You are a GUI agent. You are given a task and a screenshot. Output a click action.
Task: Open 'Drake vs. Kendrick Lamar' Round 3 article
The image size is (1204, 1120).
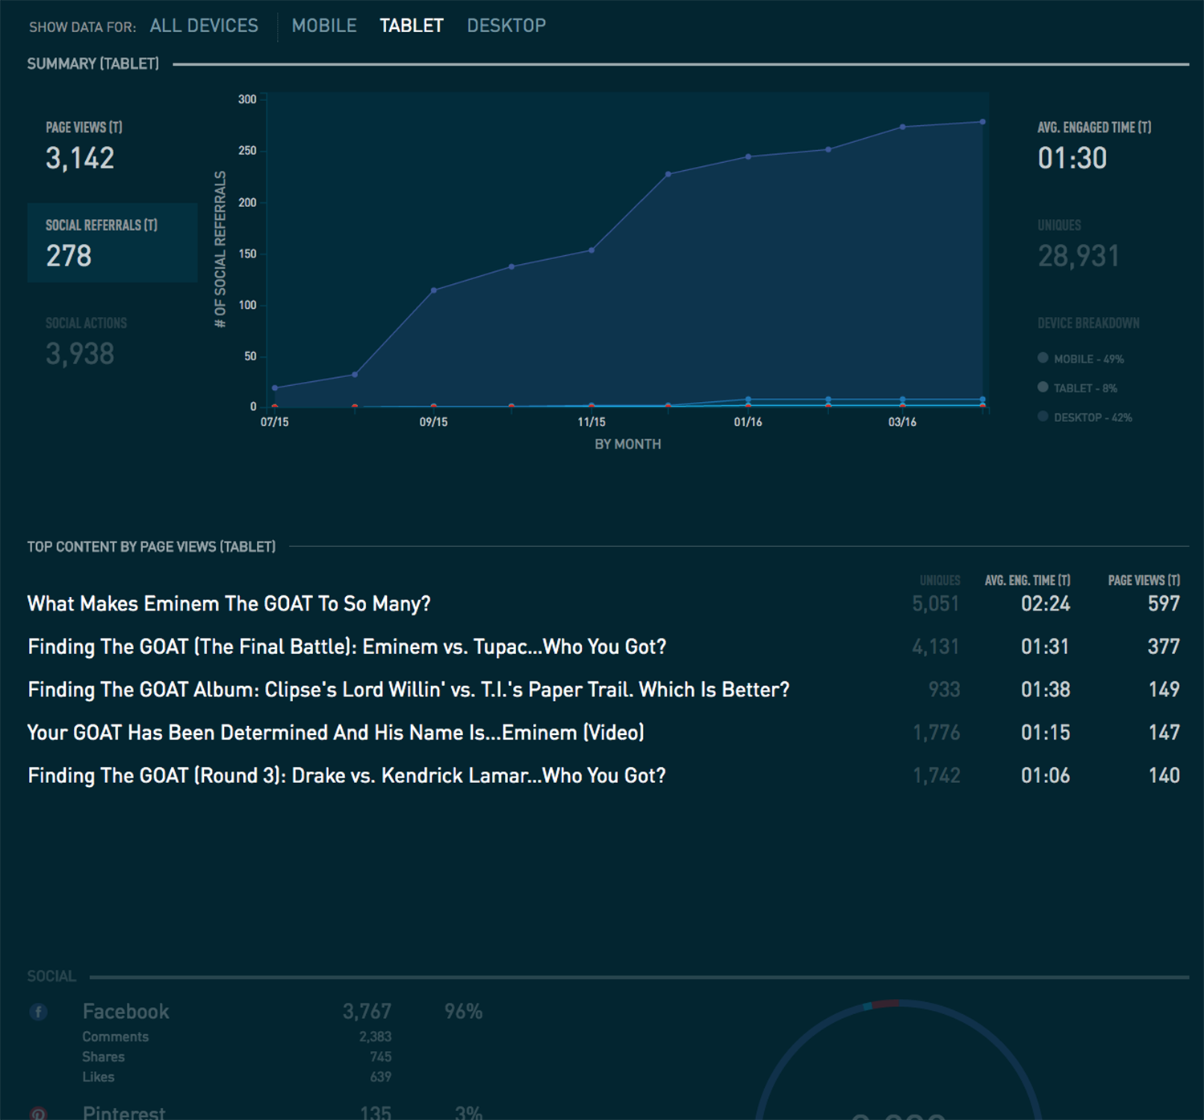point(347,776)
